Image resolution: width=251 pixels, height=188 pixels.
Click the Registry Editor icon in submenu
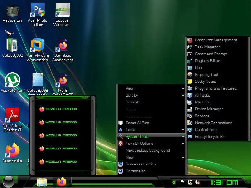point(190,61)
